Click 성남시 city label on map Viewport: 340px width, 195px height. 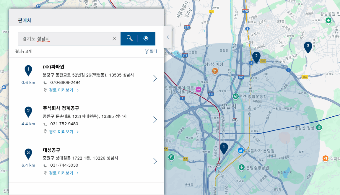(228, 106)
